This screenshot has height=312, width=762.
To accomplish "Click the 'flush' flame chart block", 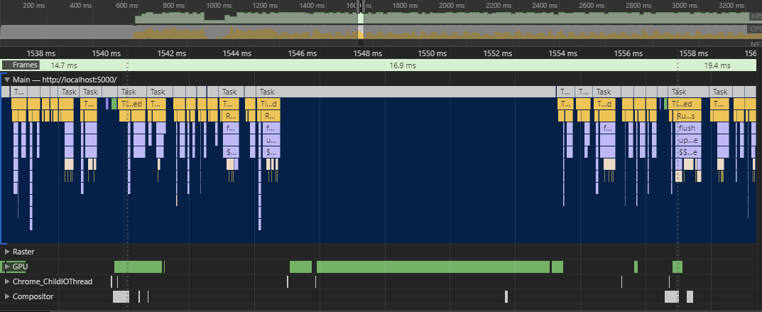I will click(x=687, y=128).
